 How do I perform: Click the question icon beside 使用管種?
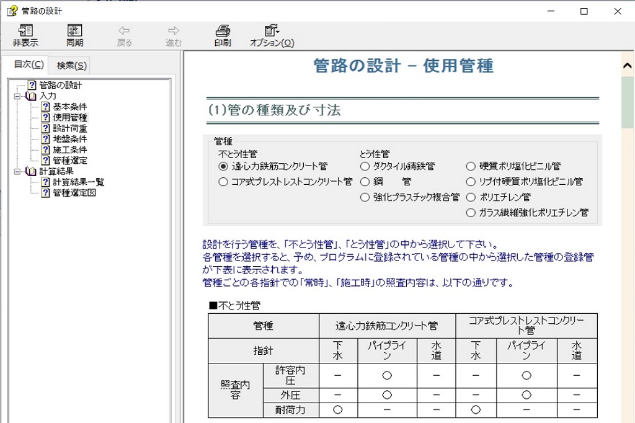(46, 117)
